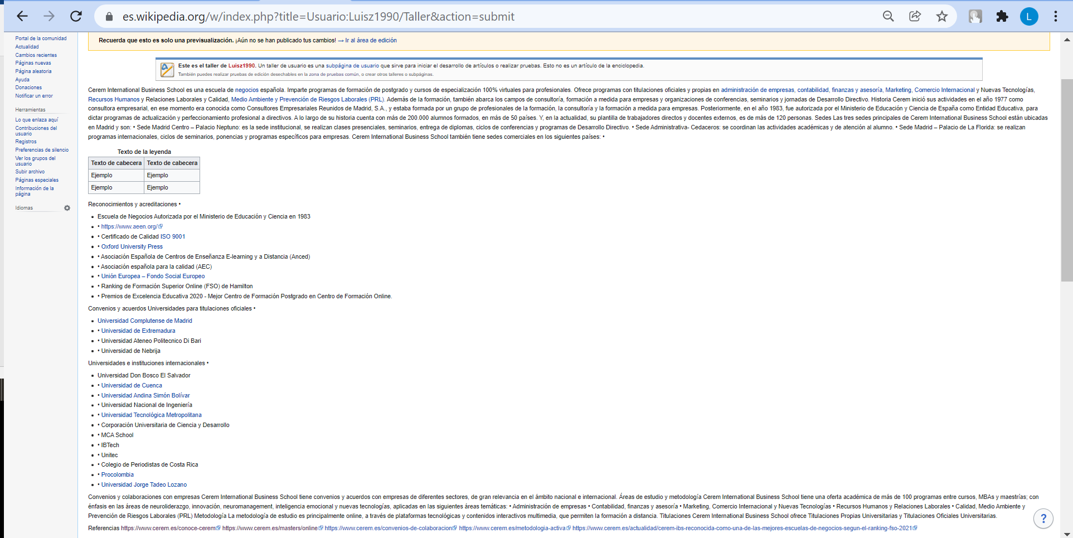
Task: Open Contribuciones del usuario link
Action: pos(36,130)
